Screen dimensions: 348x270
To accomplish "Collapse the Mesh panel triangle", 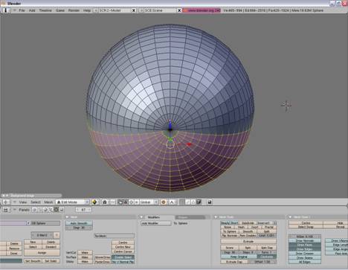I will tap(67, 217).
